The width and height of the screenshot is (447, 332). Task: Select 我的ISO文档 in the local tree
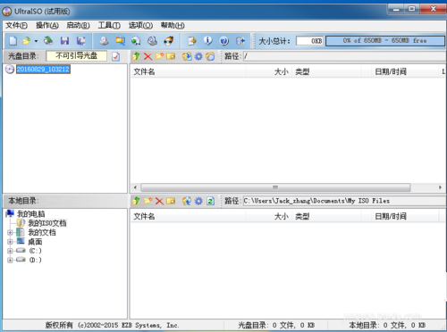click(x=47, y=223)
